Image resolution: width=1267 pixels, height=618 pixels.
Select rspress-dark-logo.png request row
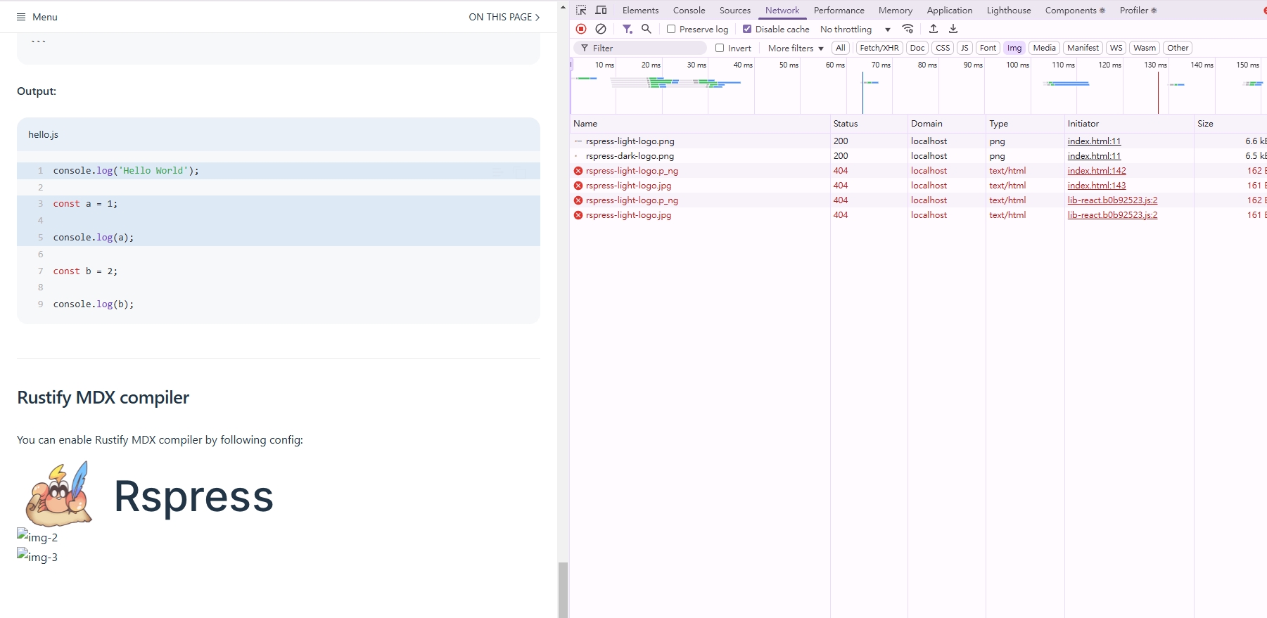[x=918, y=155]
